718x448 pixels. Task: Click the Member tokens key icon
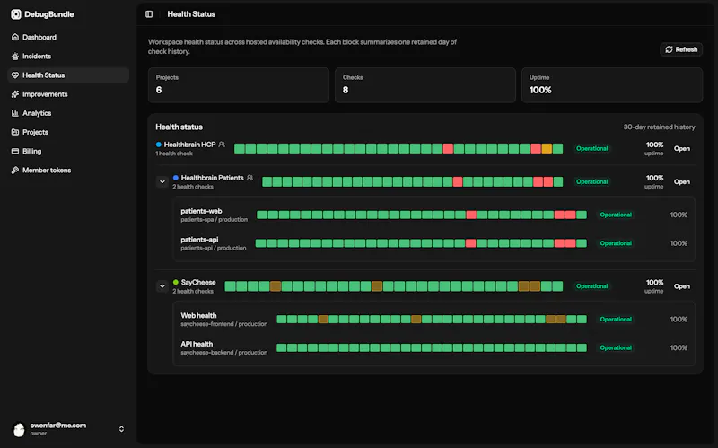click(x=15, y=170)
